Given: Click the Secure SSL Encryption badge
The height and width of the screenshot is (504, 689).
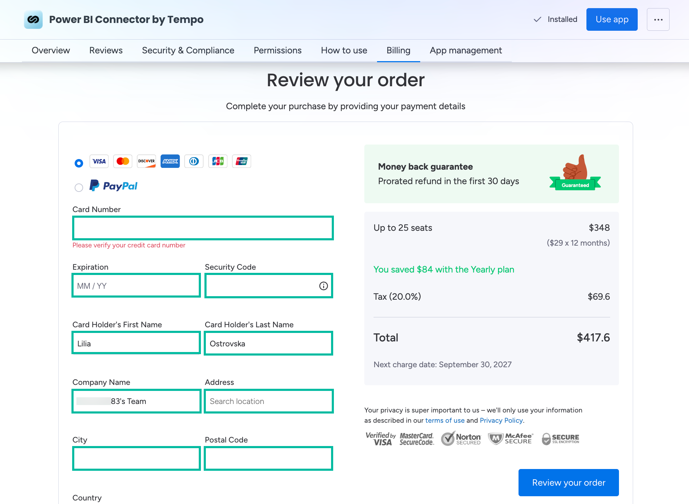Looking at the screenshot, I should [x=560, y=439].
